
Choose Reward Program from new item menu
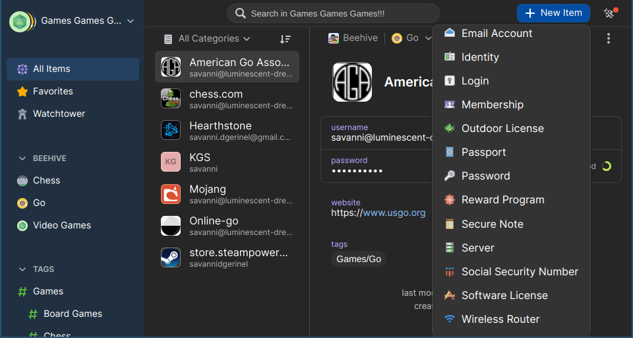[511, 200]
